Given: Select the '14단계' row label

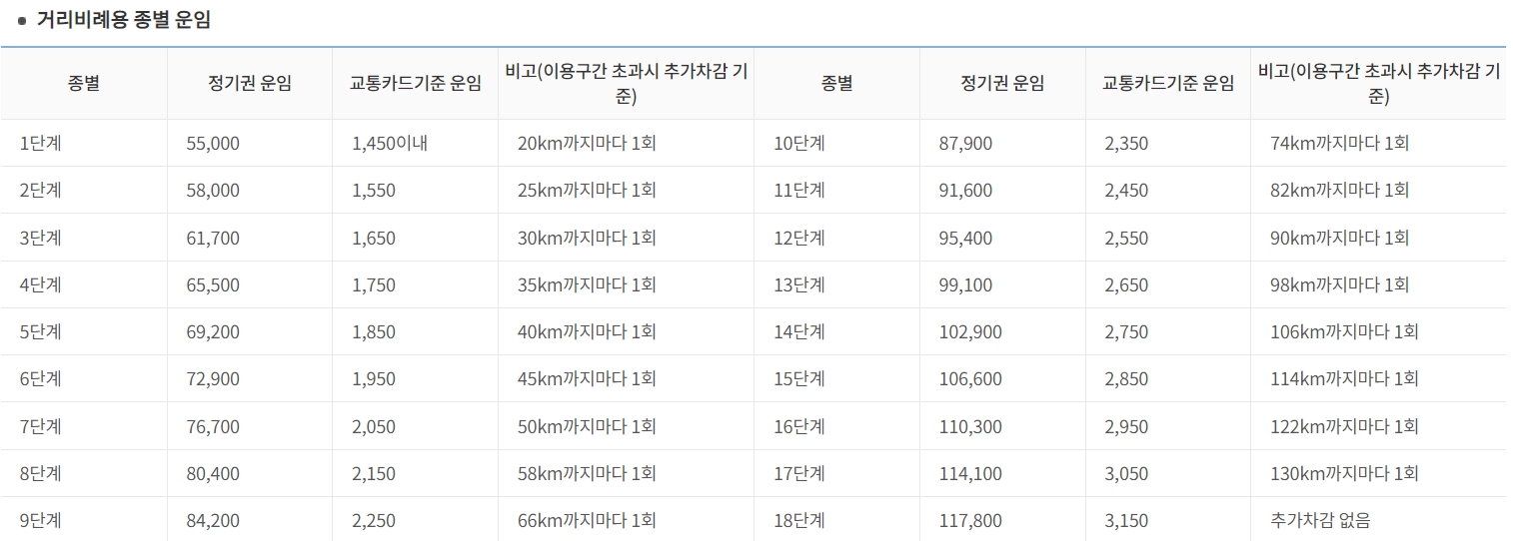Looking at the screenshot, I should point(799,331).
